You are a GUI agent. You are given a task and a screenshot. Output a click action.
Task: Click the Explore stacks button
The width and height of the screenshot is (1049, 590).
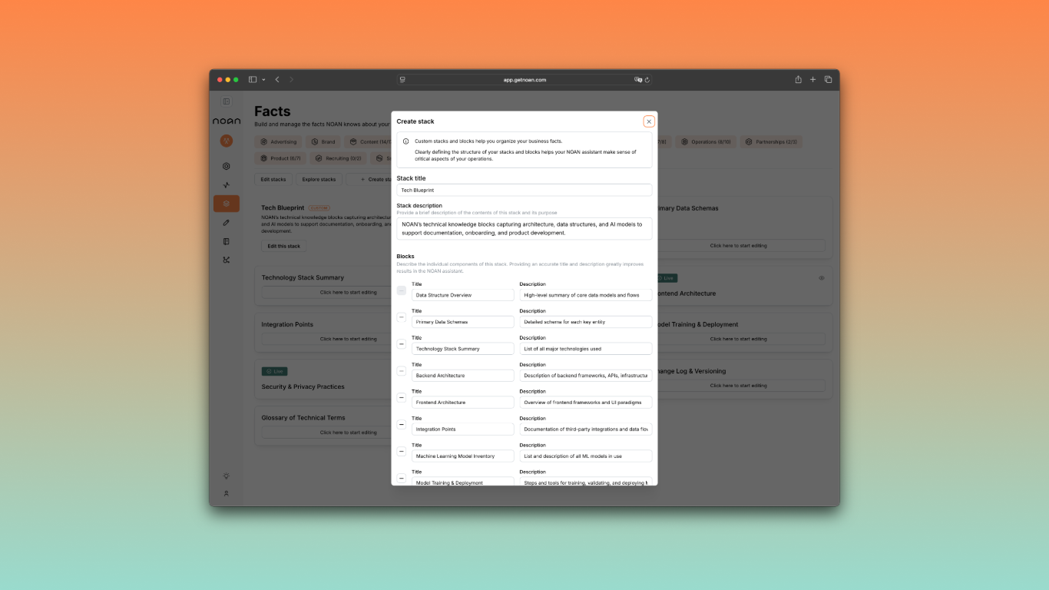[x=319, y=179]
